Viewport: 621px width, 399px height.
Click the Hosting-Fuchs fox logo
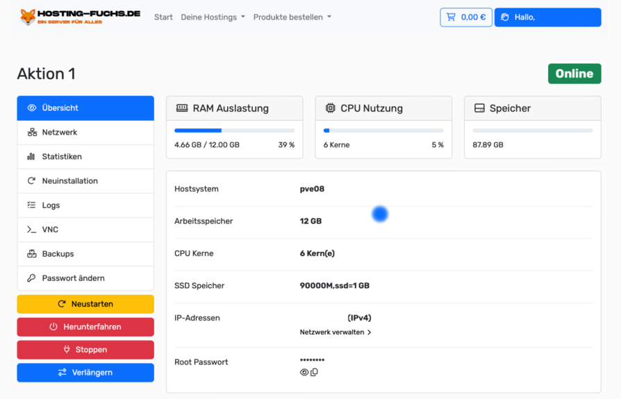click(81, 17)
